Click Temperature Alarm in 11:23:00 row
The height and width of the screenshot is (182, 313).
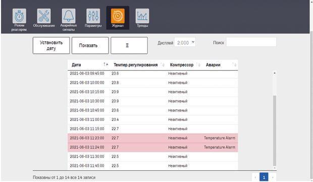pyautogui.click(x=220, y=138)
